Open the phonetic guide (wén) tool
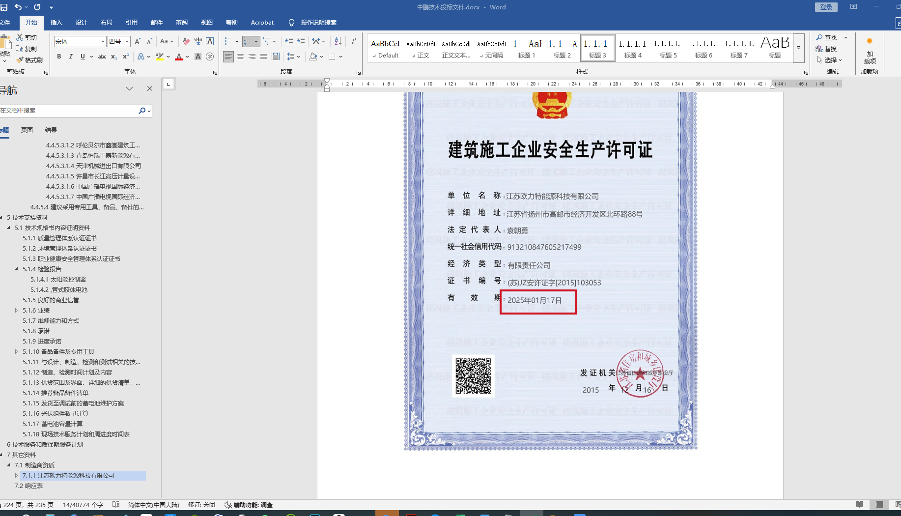 pyautogui.click(x=198, y=41)
